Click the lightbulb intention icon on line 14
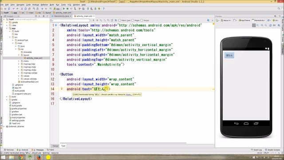 coord(62,89)
